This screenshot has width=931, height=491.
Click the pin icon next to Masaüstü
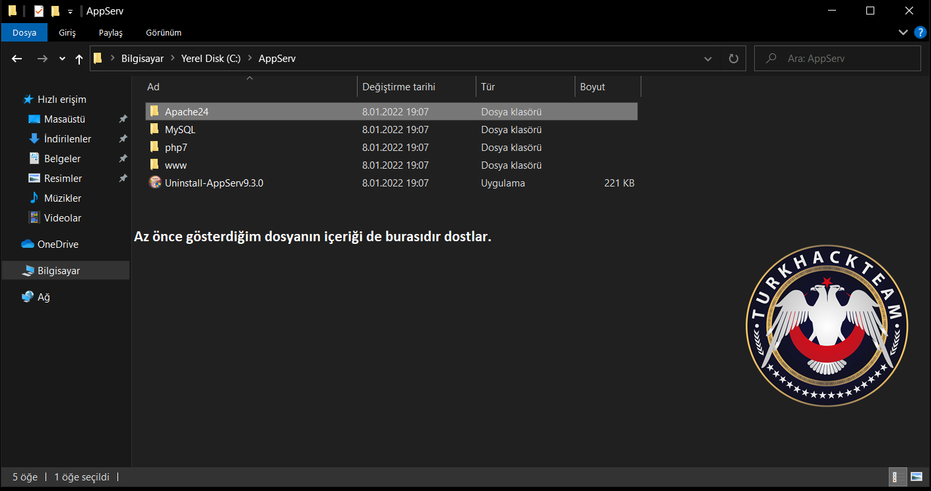(123, 119)
